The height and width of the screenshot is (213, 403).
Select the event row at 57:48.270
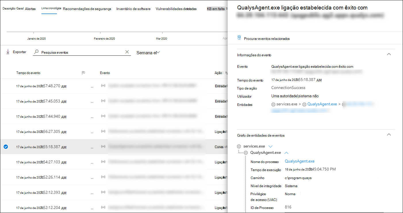(x=114, y=86)
